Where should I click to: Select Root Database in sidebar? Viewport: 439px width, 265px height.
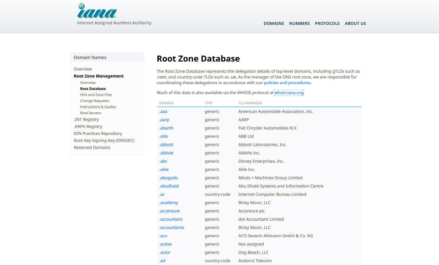(93, 89)
